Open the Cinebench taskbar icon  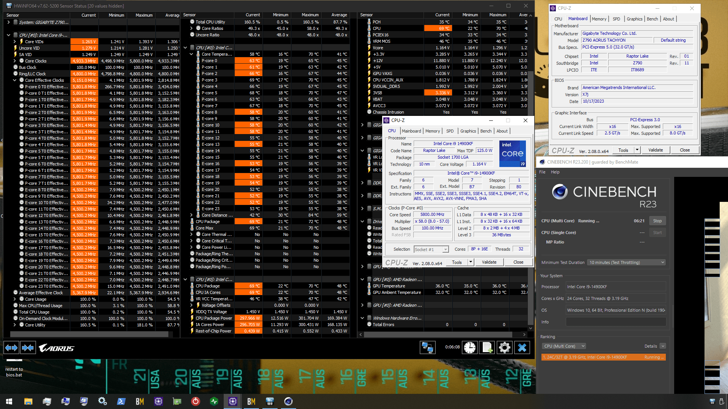point(288,401)
